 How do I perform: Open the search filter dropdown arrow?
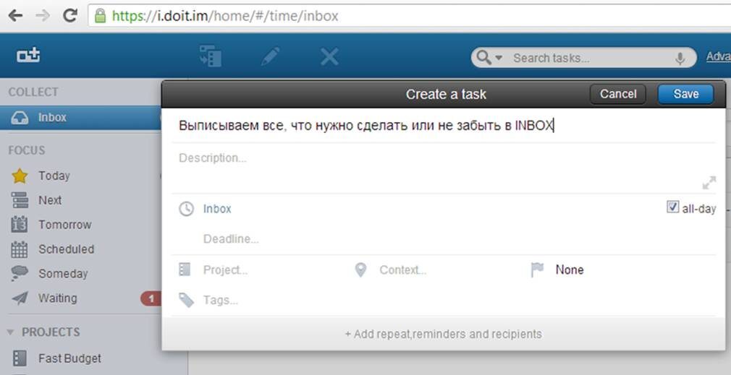(x=499, y=59)
